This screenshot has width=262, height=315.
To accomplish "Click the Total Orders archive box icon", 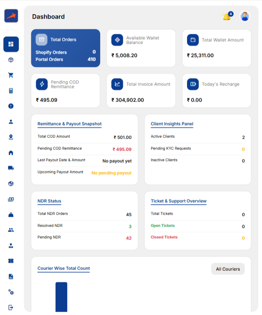I will point(42,40).
